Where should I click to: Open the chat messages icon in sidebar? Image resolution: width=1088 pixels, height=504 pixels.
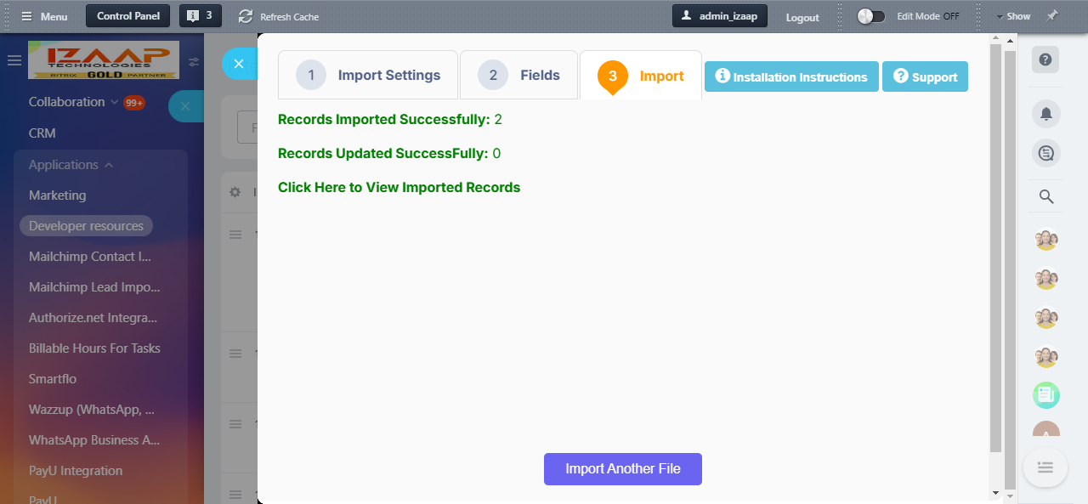point(1045,153)
